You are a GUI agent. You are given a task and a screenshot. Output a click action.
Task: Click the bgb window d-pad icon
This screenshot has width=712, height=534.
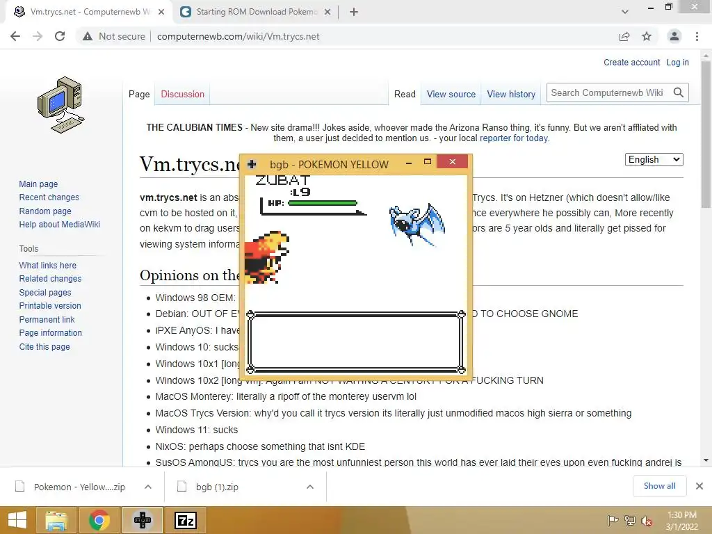pyautogui.click(x=252, y=164)
